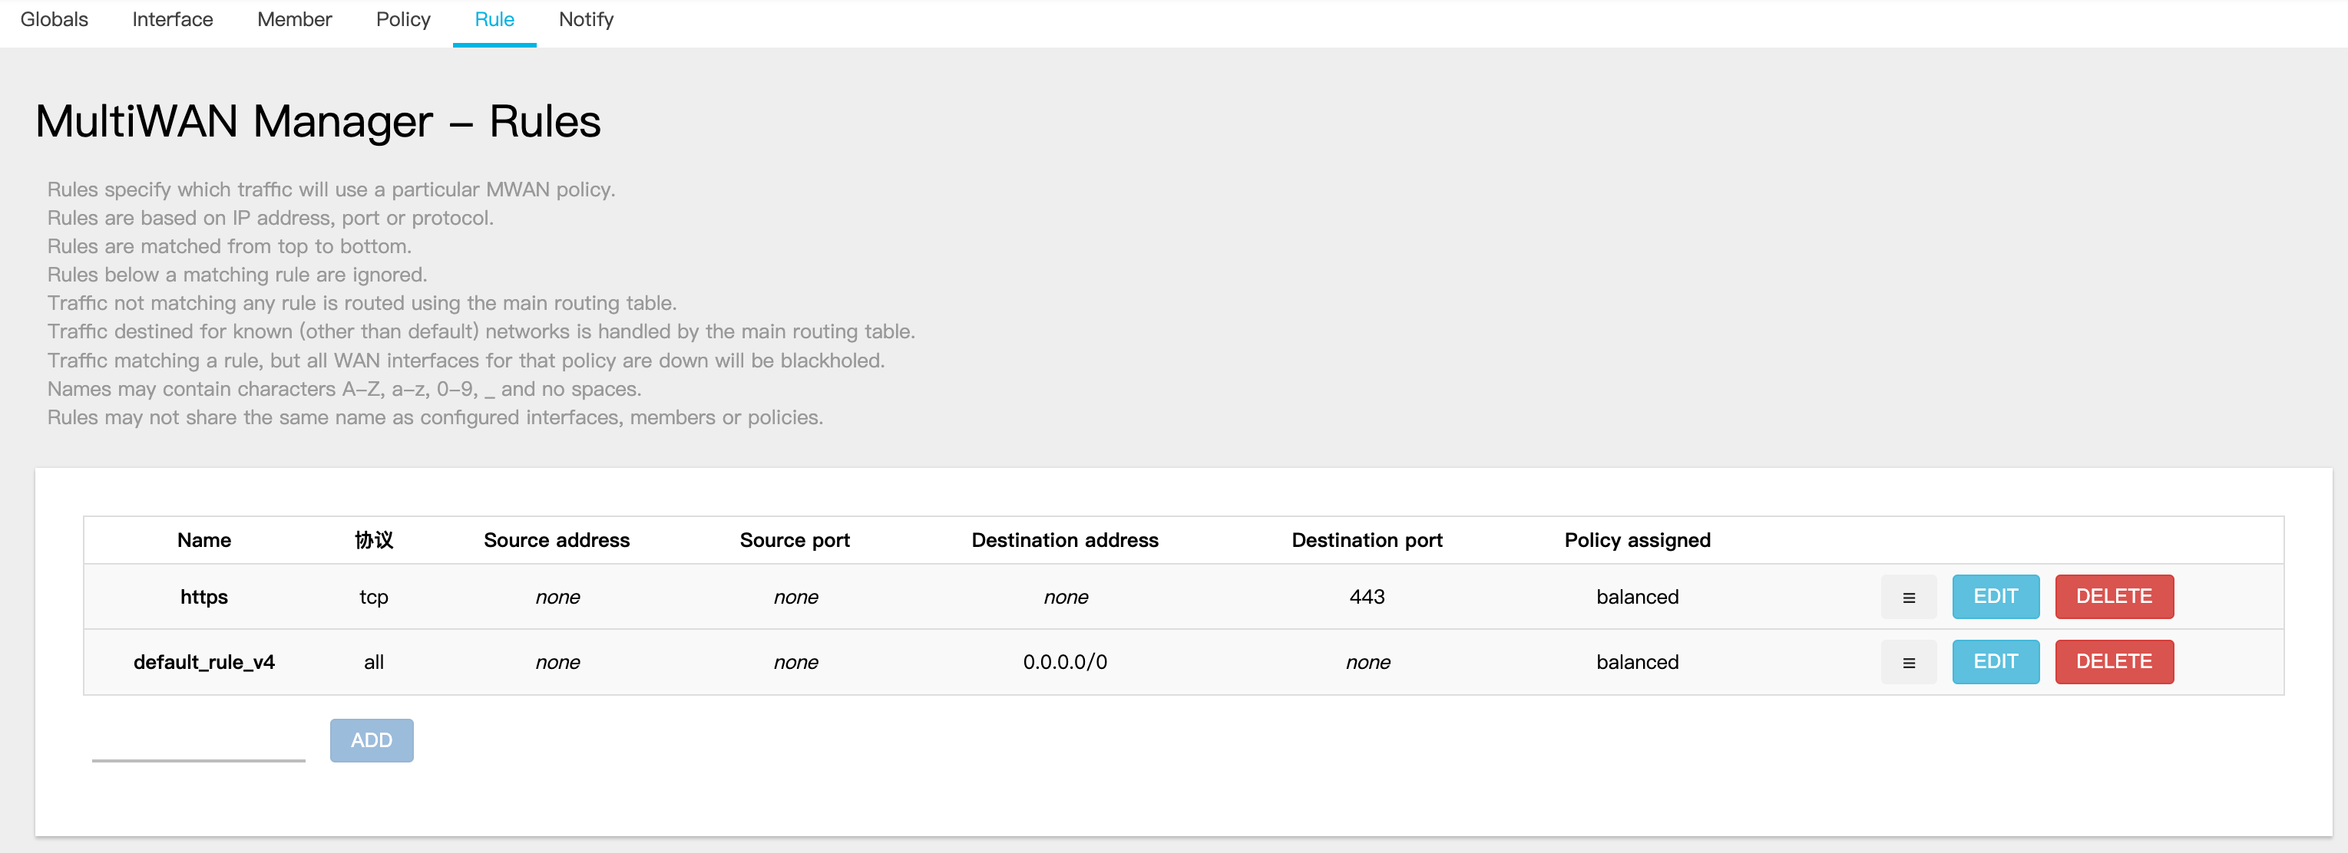
Task: Edit the https rule
Action: tap(1994, 596)
